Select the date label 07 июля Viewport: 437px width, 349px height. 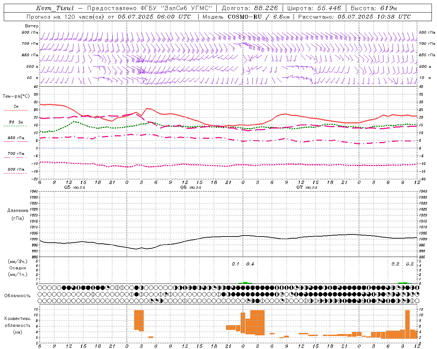(x=307, y=187)
